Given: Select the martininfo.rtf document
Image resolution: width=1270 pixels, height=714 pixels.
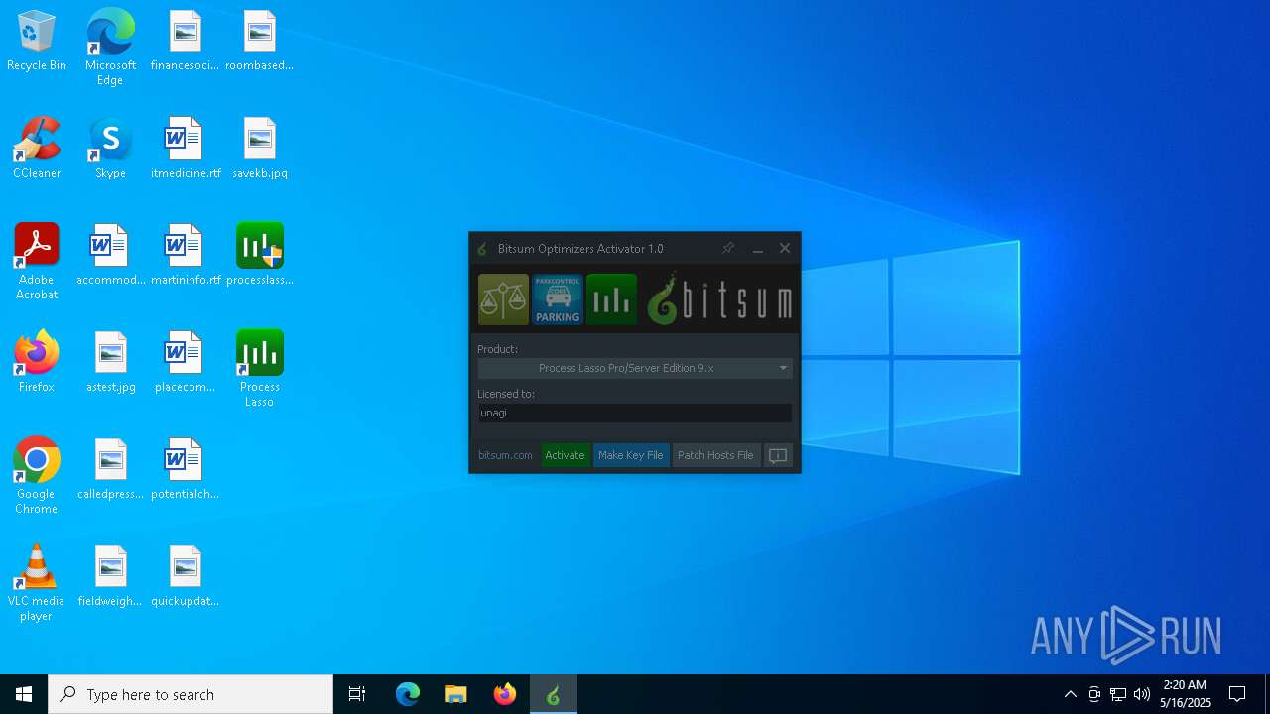Looking at the screenshot, I should [185, 255].
